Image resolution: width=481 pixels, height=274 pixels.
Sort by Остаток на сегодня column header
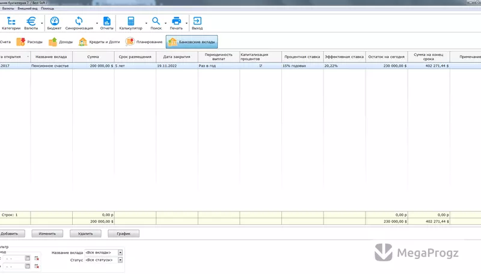(387, 56)
